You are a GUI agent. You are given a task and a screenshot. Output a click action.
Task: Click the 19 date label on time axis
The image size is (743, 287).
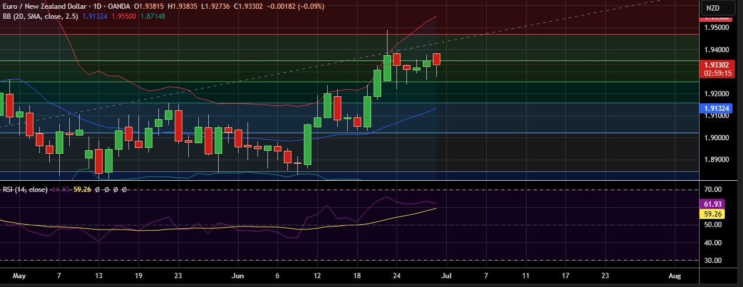(x=138, y=275)
